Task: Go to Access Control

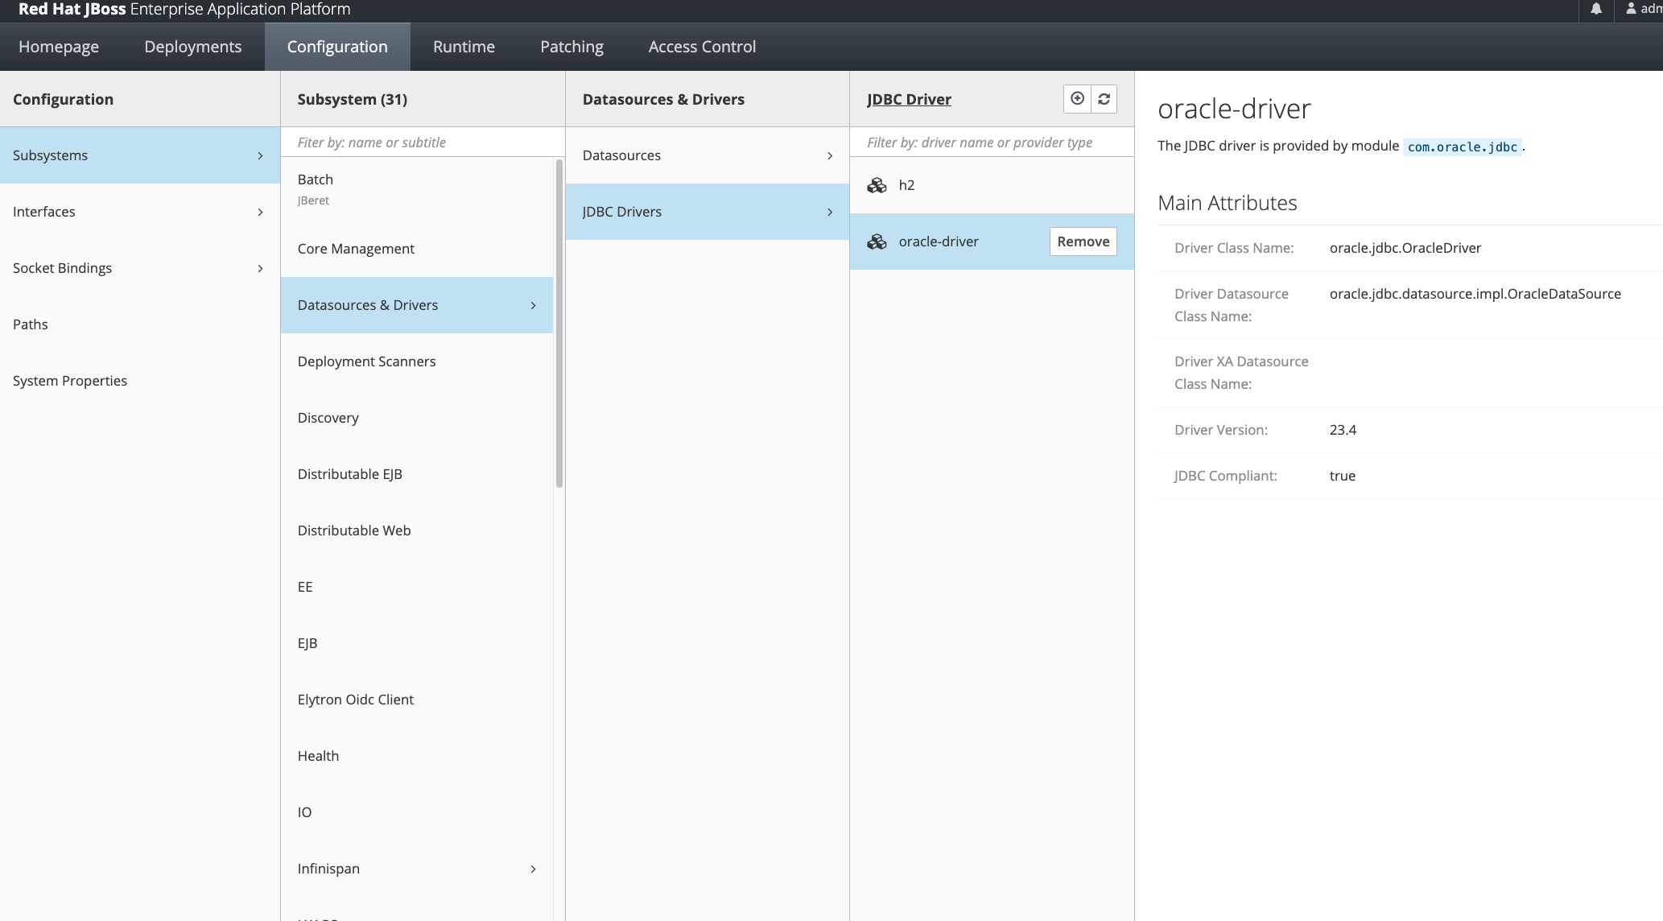Action: click(701, 46)
